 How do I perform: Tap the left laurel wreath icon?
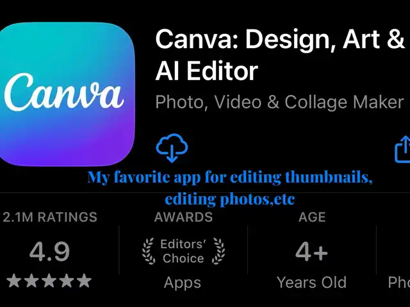click(149, 251)
